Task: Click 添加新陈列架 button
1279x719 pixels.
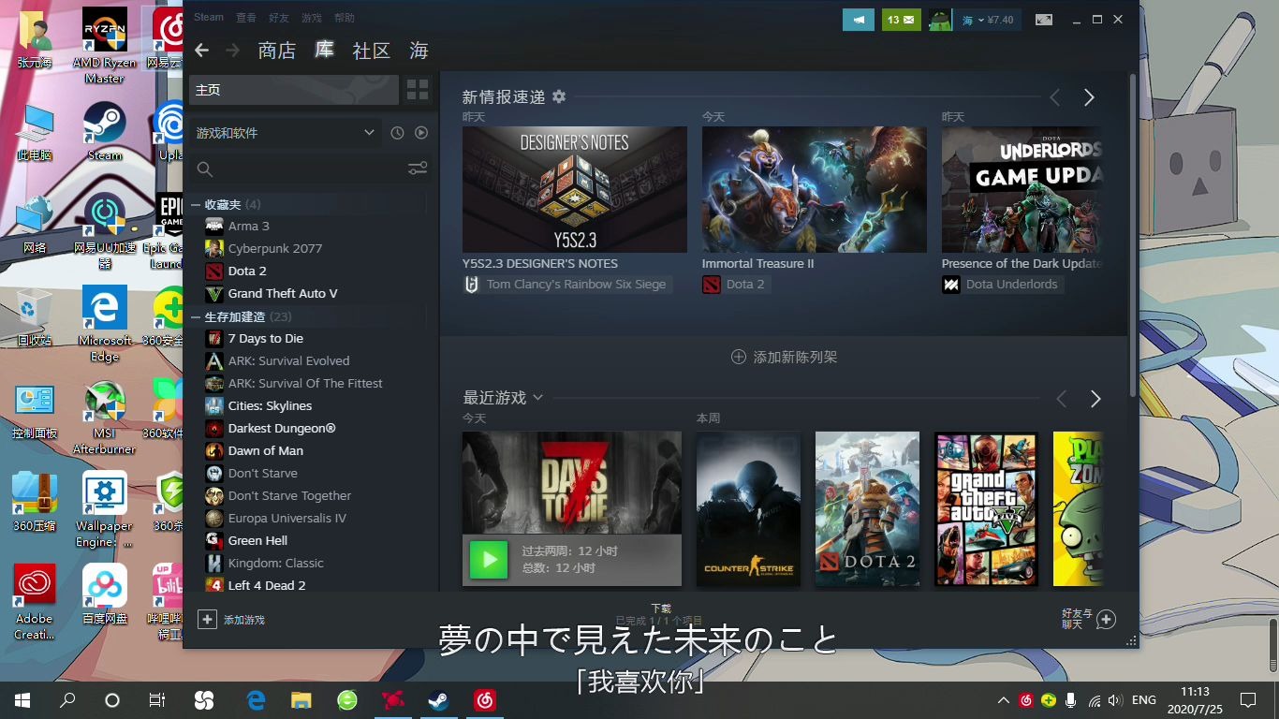Action: [x=784, y=357]
